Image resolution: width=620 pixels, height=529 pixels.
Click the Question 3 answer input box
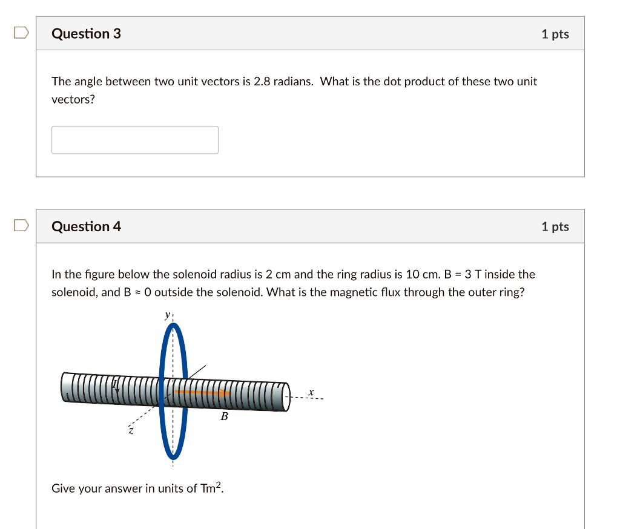pyautogui.click(x=134, y=140)
